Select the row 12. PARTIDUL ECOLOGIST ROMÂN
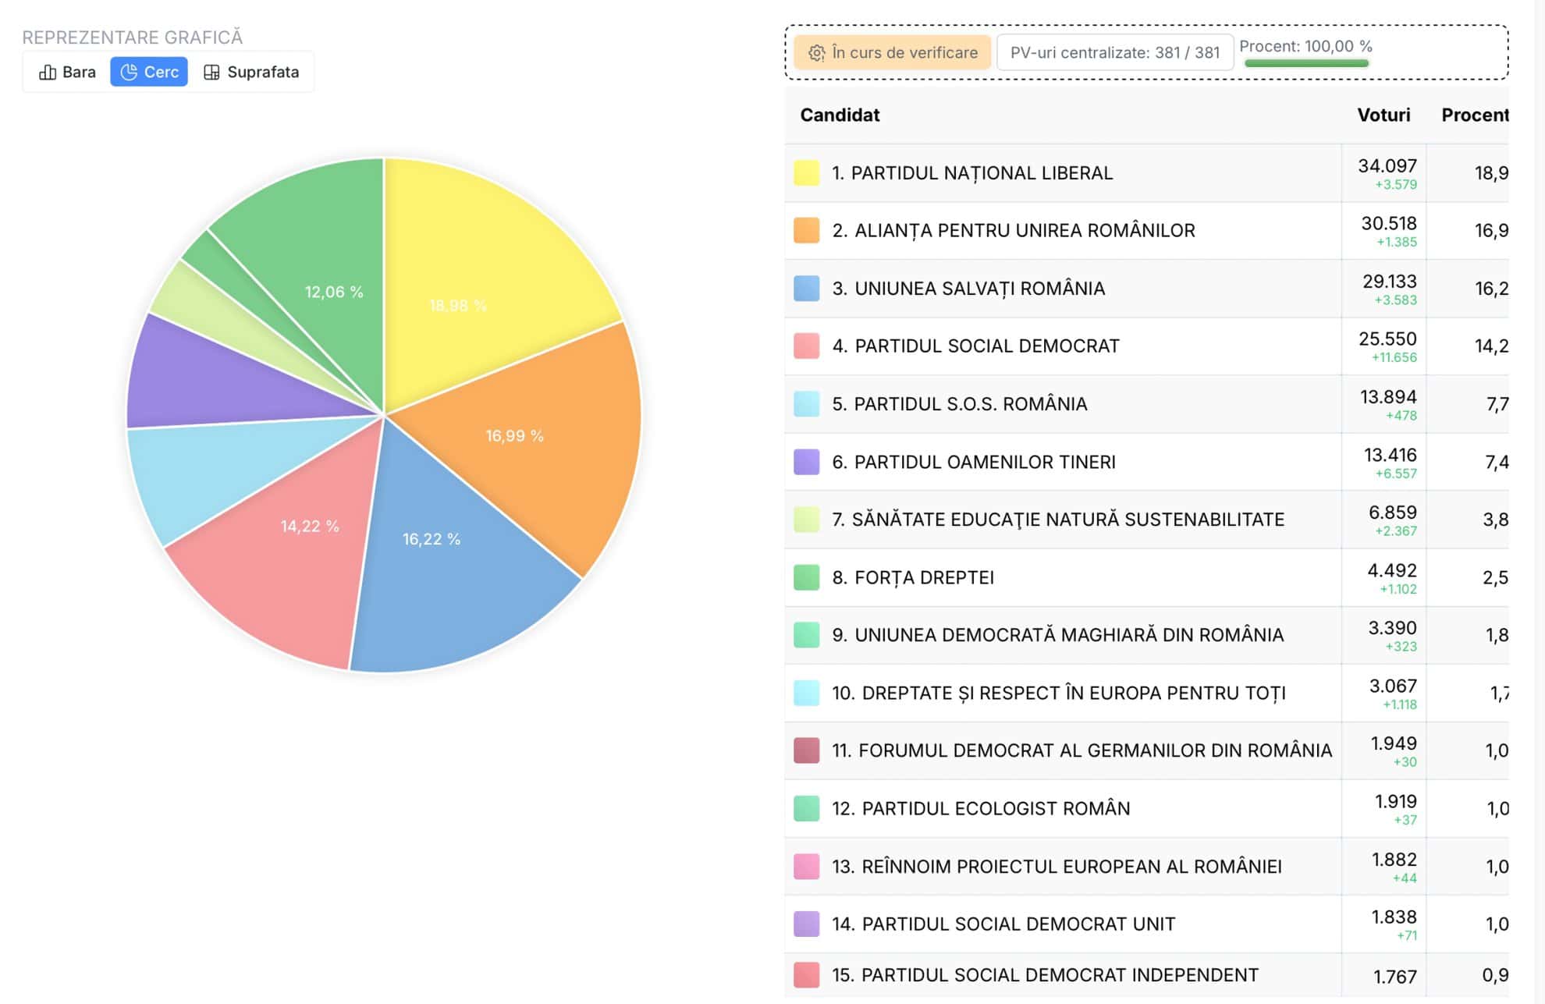The image size is (1545, 1004). 1146,808
